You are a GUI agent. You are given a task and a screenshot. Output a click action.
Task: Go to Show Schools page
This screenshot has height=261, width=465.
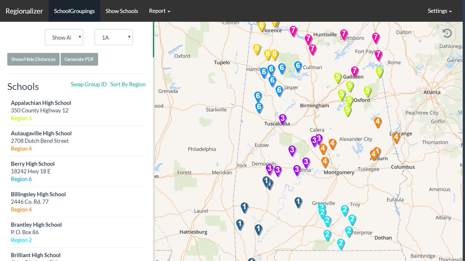122,11
